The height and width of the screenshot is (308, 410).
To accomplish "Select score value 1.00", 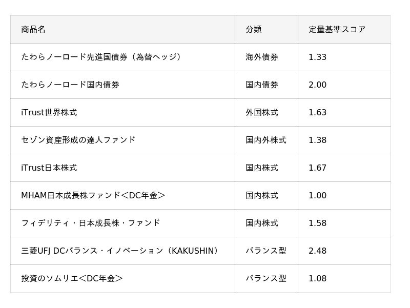I will [x=317, y=195].
